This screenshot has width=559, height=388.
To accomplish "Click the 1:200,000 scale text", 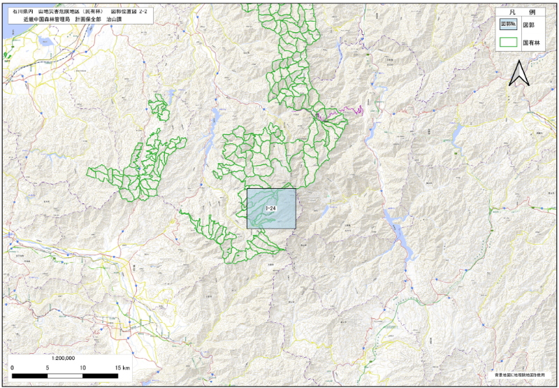I will tap(63, 358).
